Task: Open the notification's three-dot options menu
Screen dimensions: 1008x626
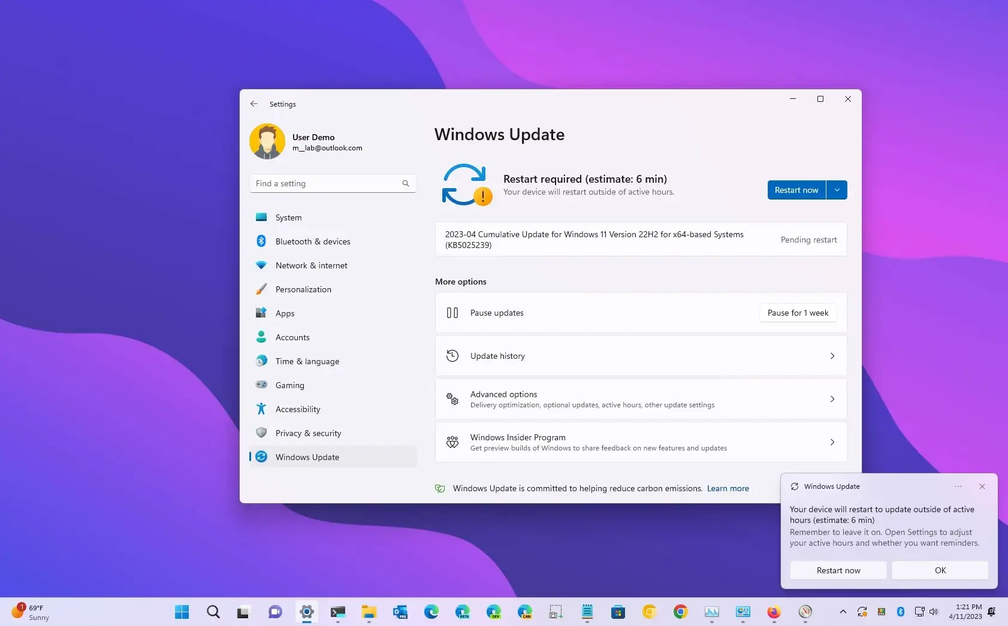Action: [x=958, y=486]
